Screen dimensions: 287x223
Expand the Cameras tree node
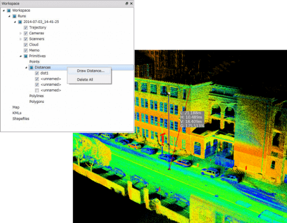(x=21, y=33)
